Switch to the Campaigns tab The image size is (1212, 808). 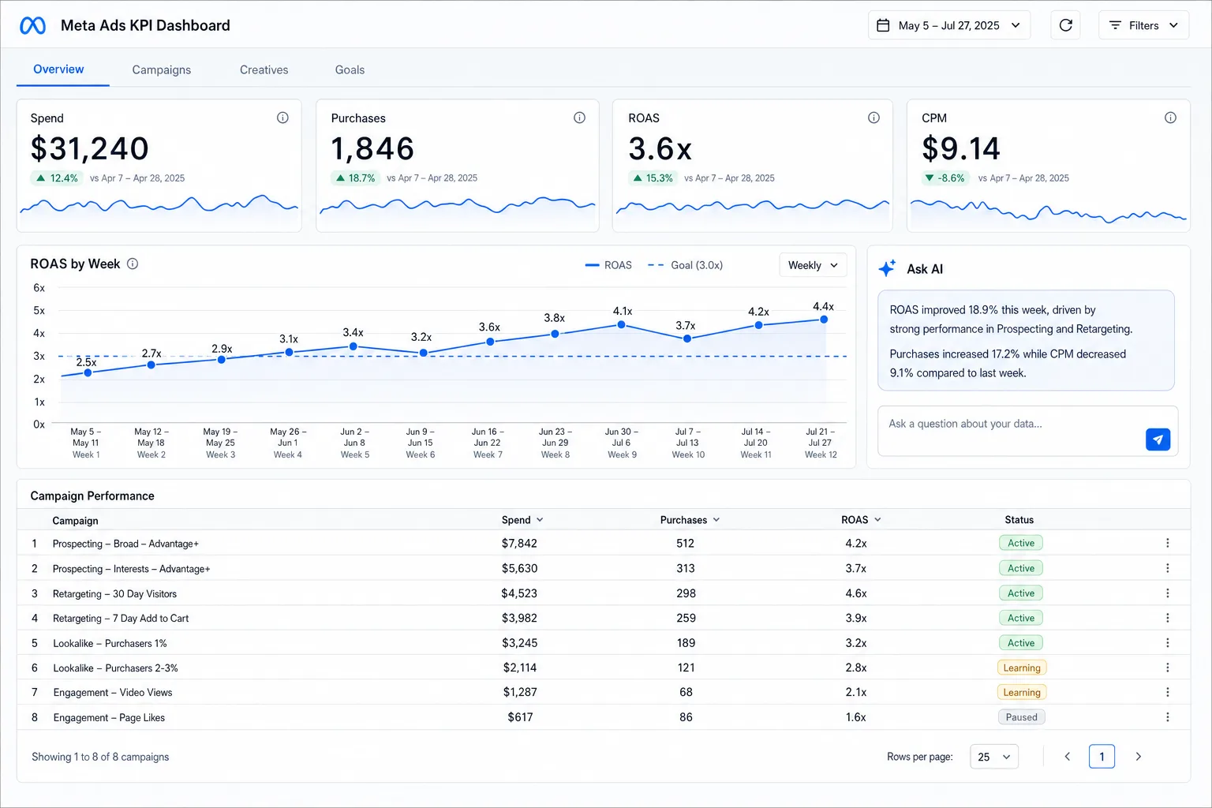(162, 69)
